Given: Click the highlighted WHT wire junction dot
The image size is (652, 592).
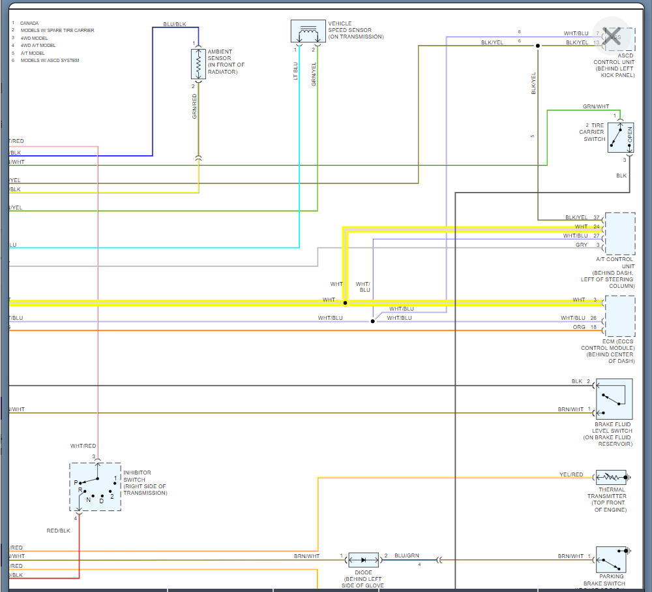Looking at the screenshot, I should tap(345, 303).
